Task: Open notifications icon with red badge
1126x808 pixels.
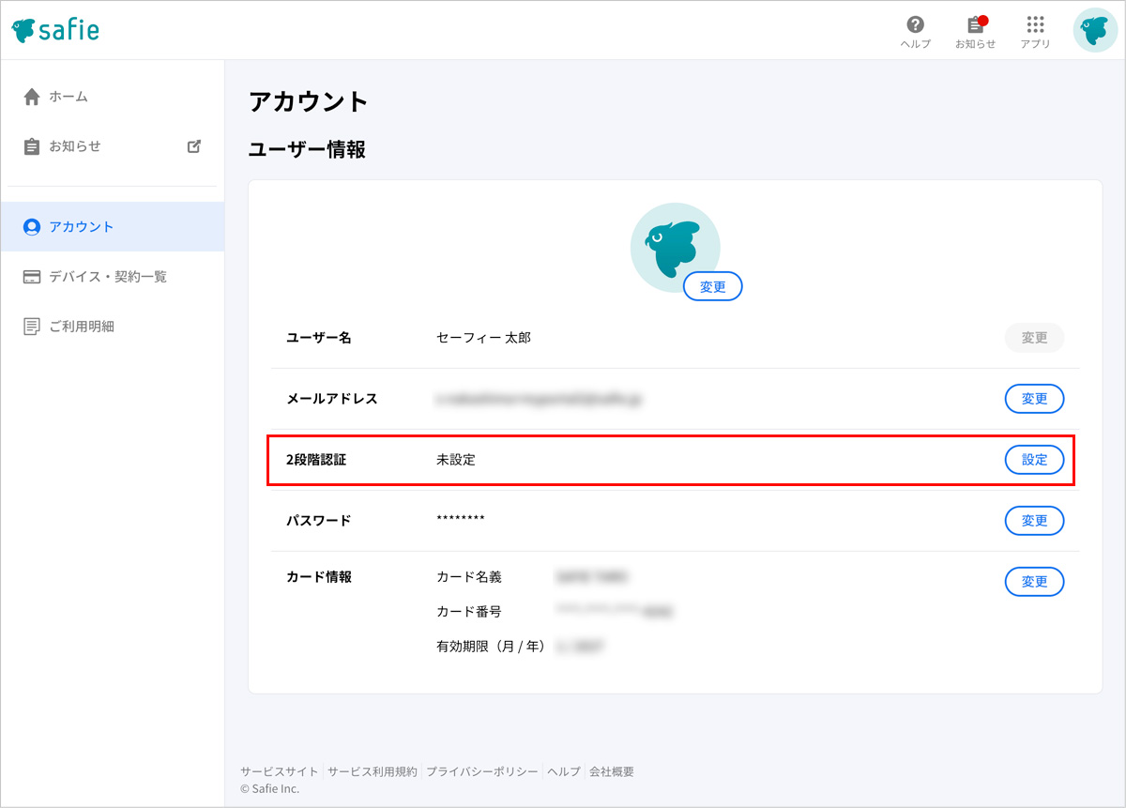Action: 975,25
